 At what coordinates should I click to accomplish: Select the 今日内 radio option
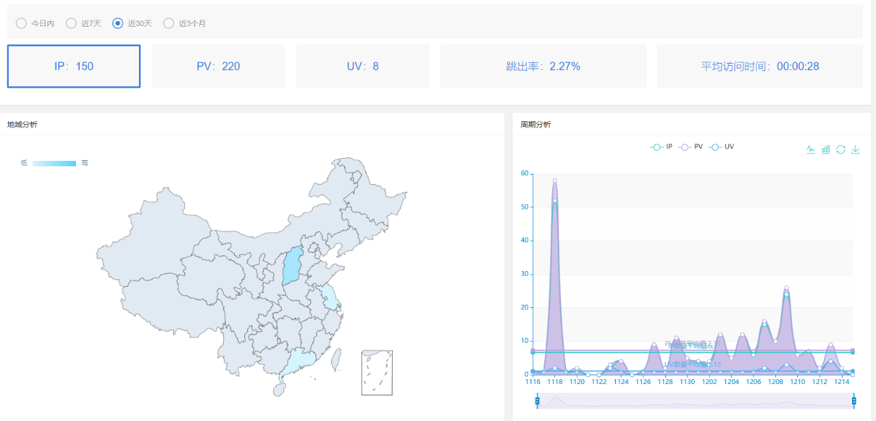point(21,23)
